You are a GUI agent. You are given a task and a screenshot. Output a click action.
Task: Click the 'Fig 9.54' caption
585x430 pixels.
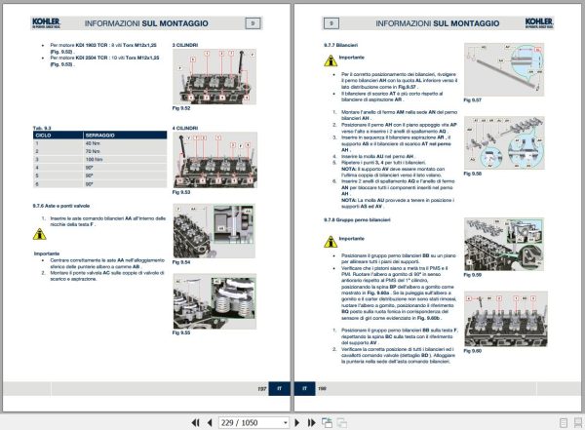point(181,262)
